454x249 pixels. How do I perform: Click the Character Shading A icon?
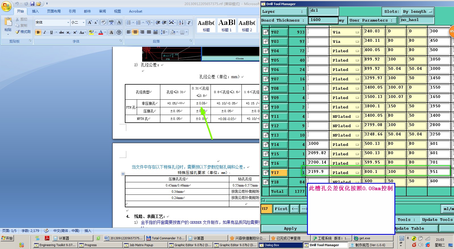click(112, 32)
